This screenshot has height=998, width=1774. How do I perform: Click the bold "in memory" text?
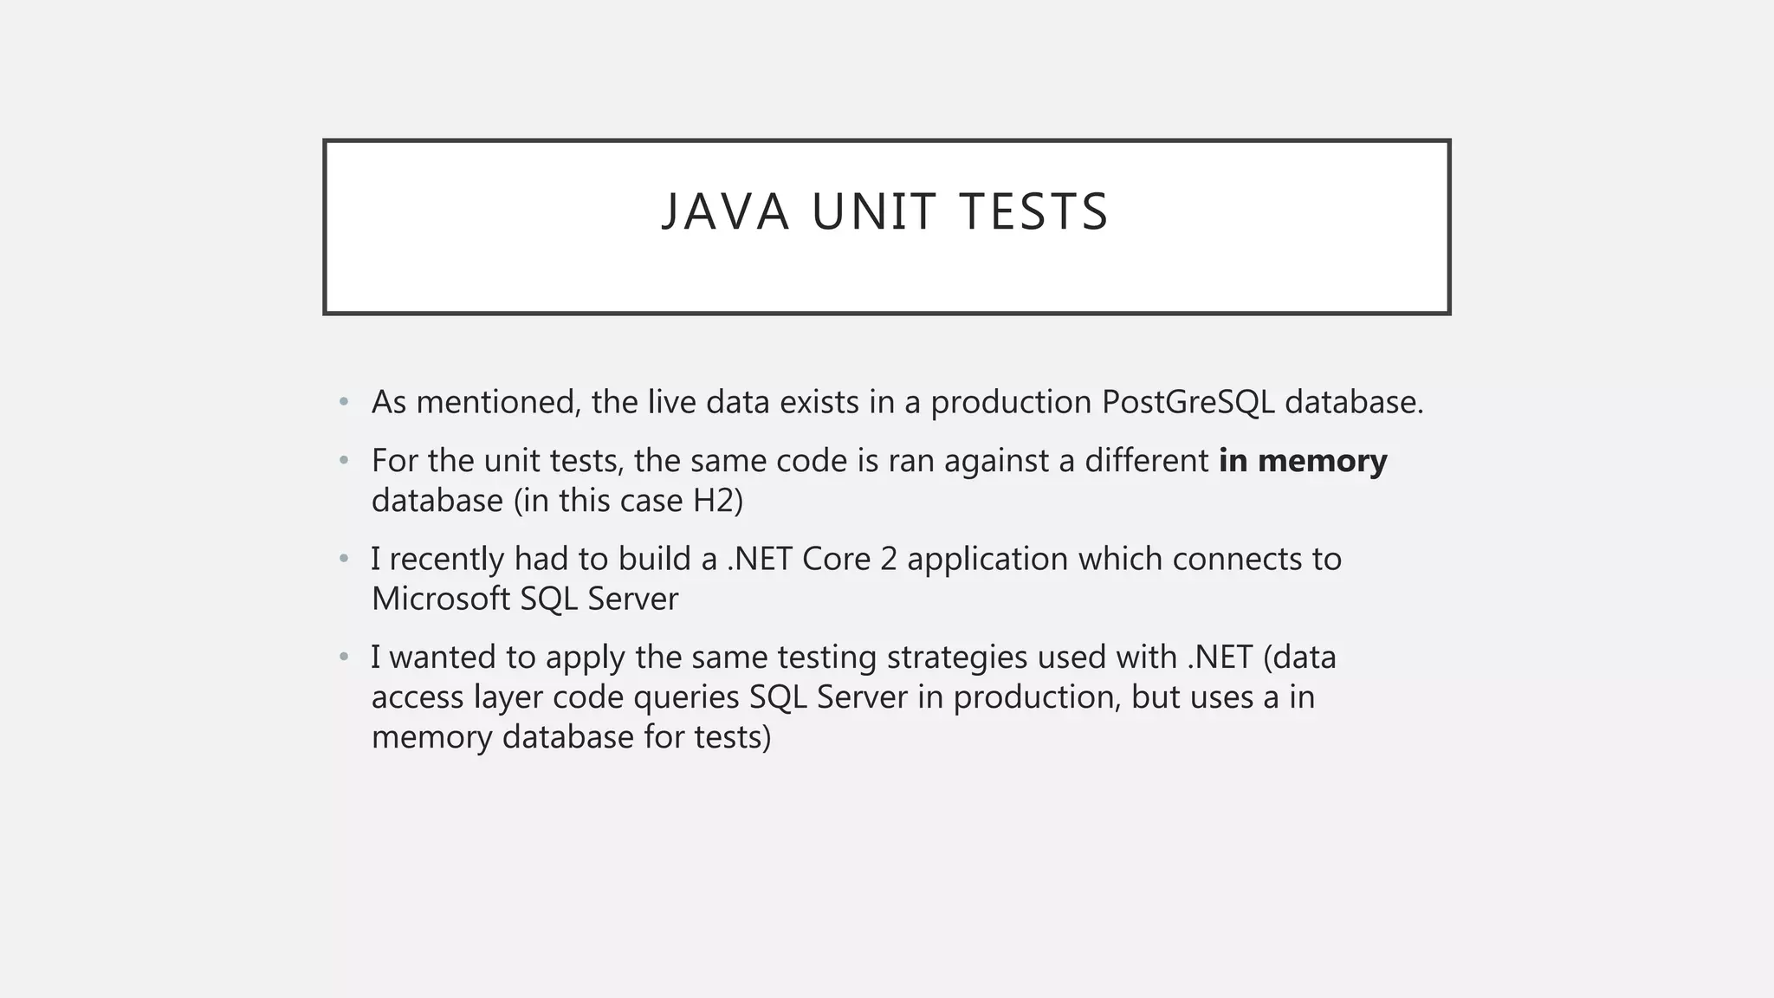[x=1303, y=461]
